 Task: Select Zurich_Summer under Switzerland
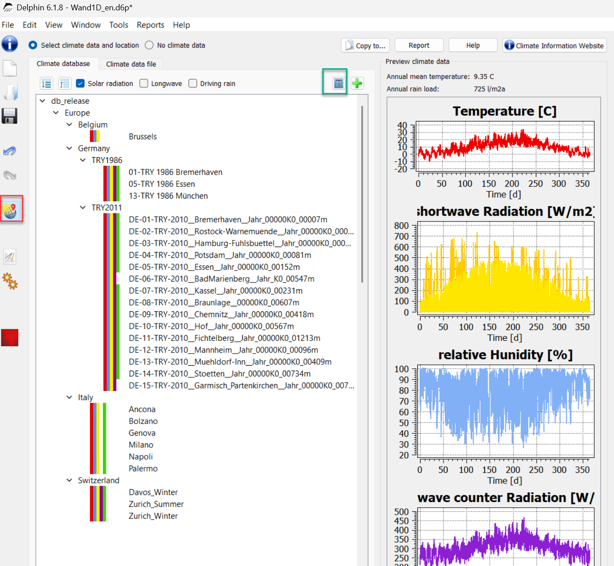[156, 504]
